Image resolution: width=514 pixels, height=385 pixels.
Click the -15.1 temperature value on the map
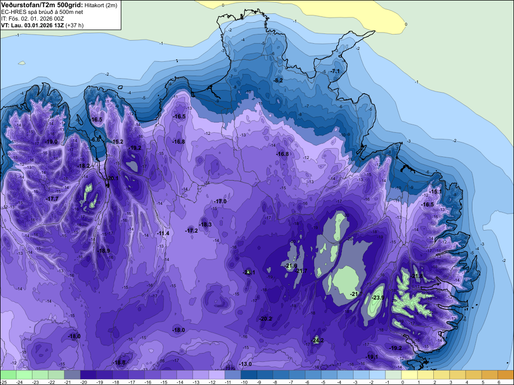click(x=435, y=191)
